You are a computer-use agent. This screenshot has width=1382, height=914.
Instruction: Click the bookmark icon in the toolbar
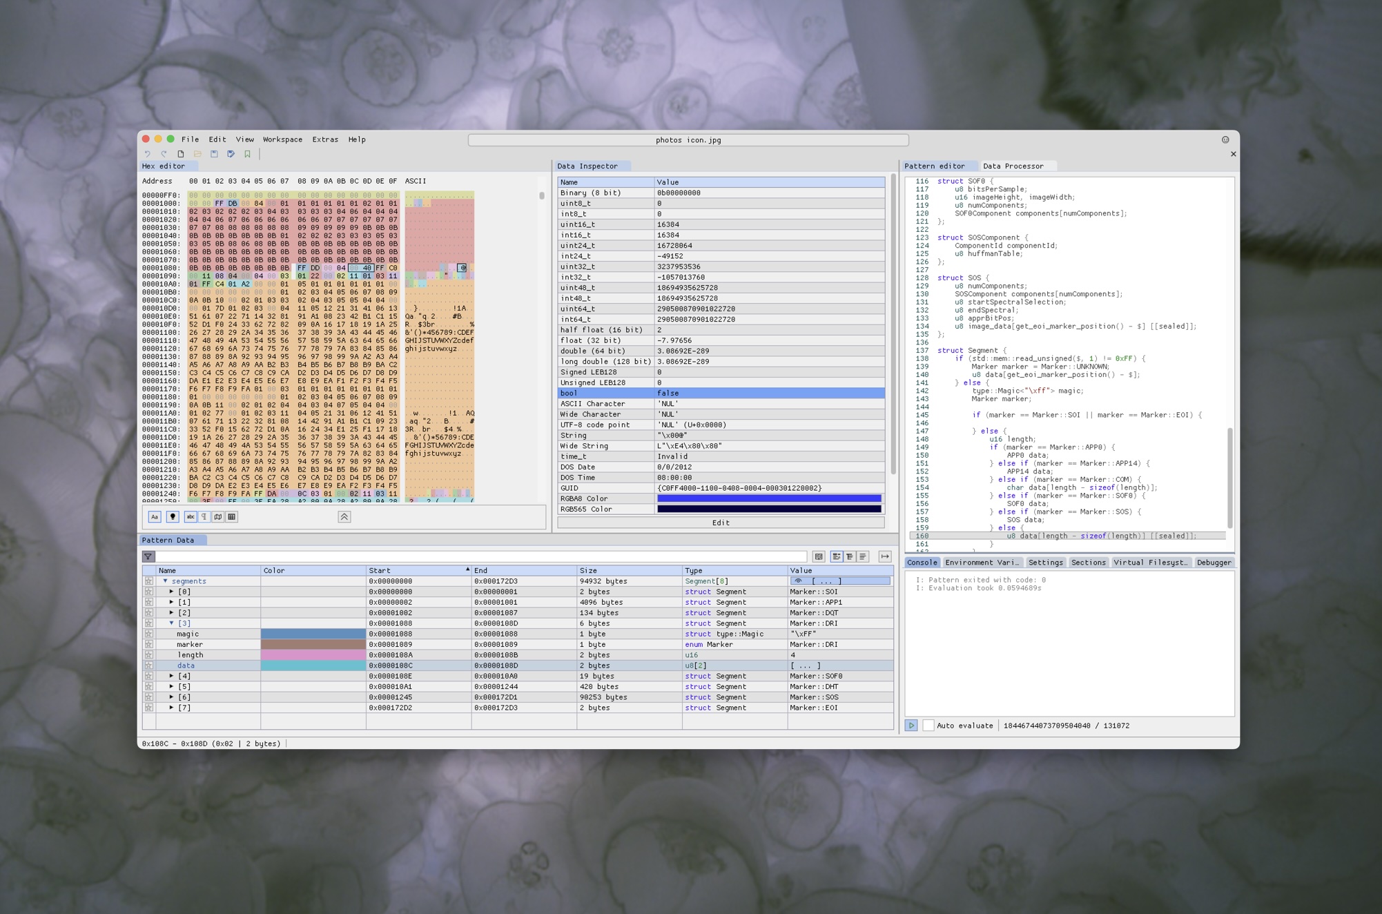pyautogui.click(x=247, y=154)
